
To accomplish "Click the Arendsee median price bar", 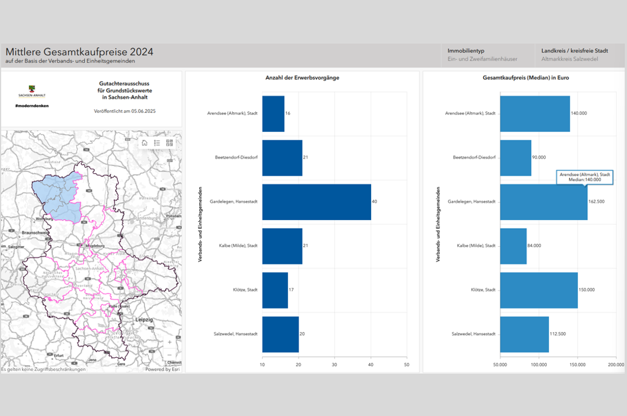I will pyautogui.click(x=535, y=113).
